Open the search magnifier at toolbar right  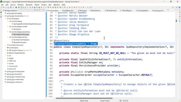[173, 7]
